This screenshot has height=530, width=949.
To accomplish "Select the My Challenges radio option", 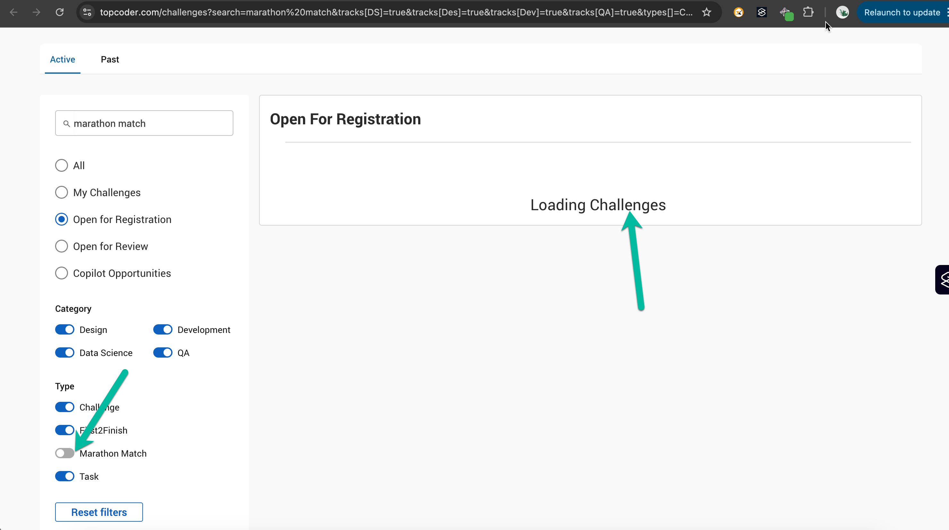I will [62, 192].
